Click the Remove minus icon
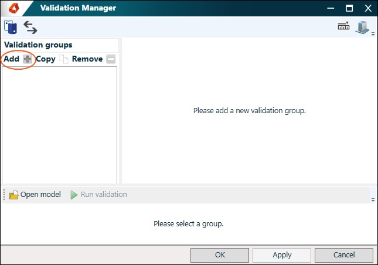 [111, 59]
